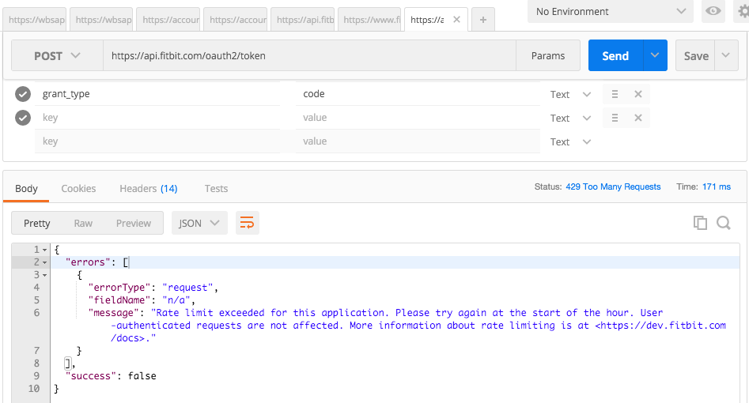The image size is (749, 403).
Task: Open the POST method dropdown
Action: click(x=57, y=56)
